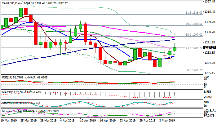Image resolution: width=217 pixels, height=124 pixels.
Task: Click the 23 Apr 2019 date label
Action: pos(128,121)
